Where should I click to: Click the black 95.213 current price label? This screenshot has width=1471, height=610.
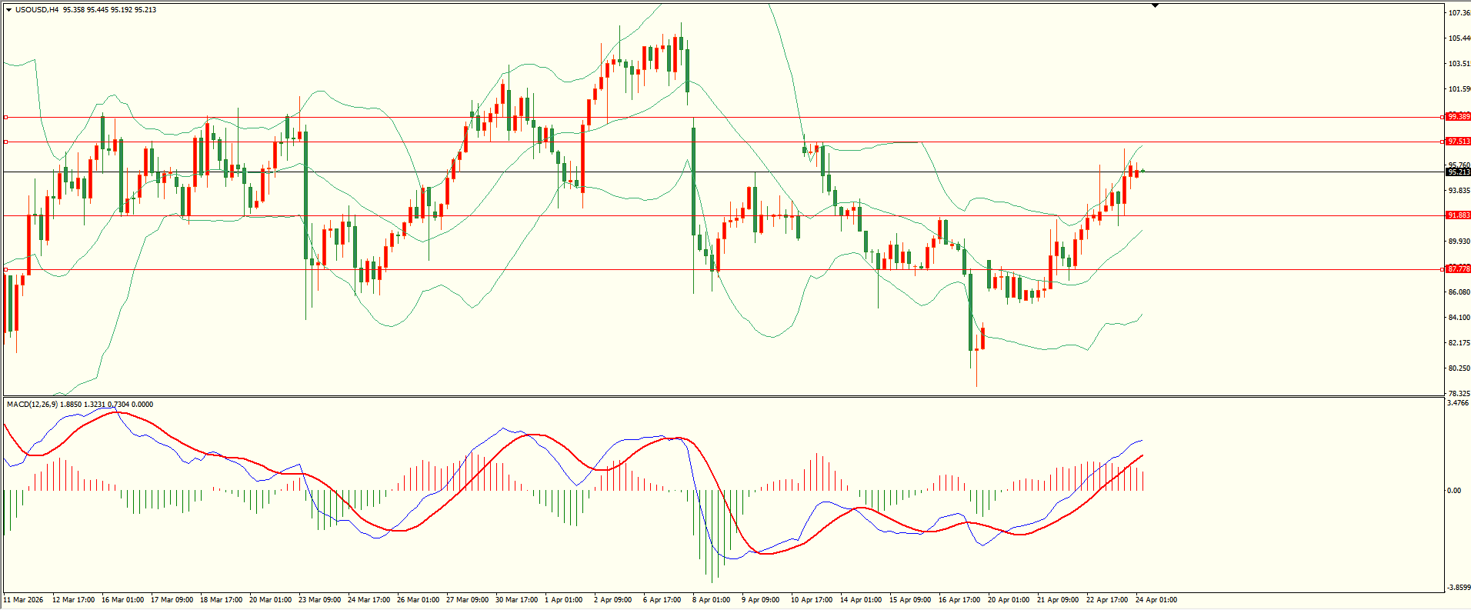(x=1458, y=172)
